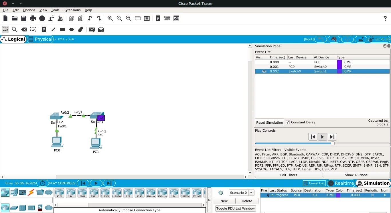
Task: Choose the Delete tool
Action: [24, 29]
